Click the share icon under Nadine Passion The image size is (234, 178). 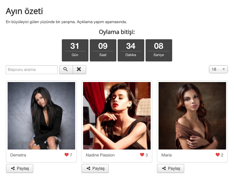88,168
